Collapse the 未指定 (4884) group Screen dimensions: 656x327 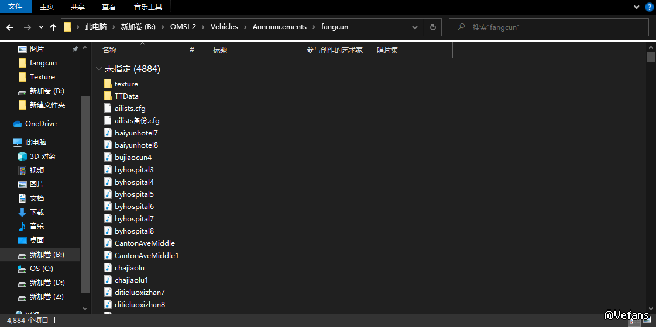(x=99, y=69)
